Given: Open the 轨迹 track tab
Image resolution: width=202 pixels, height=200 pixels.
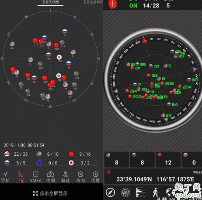Looking at the screenshot, I should (66, 177).
